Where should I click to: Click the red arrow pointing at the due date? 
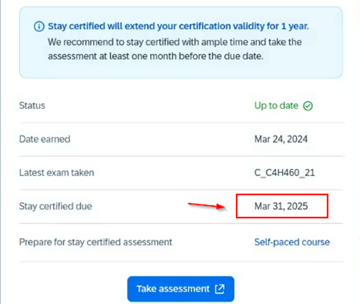[207, 206]
